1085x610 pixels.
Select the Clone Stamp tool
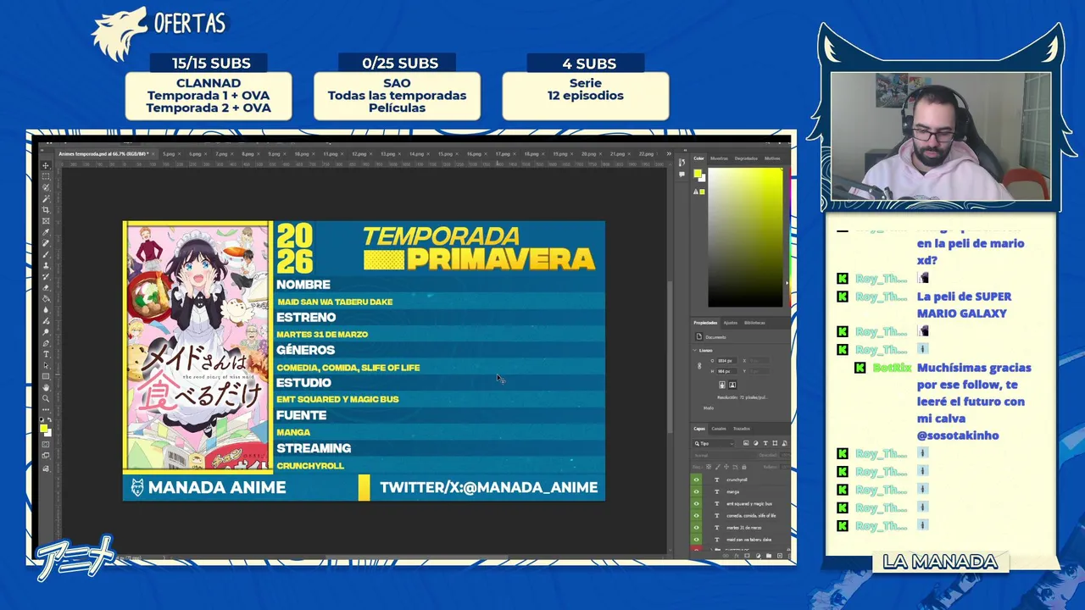46,266
